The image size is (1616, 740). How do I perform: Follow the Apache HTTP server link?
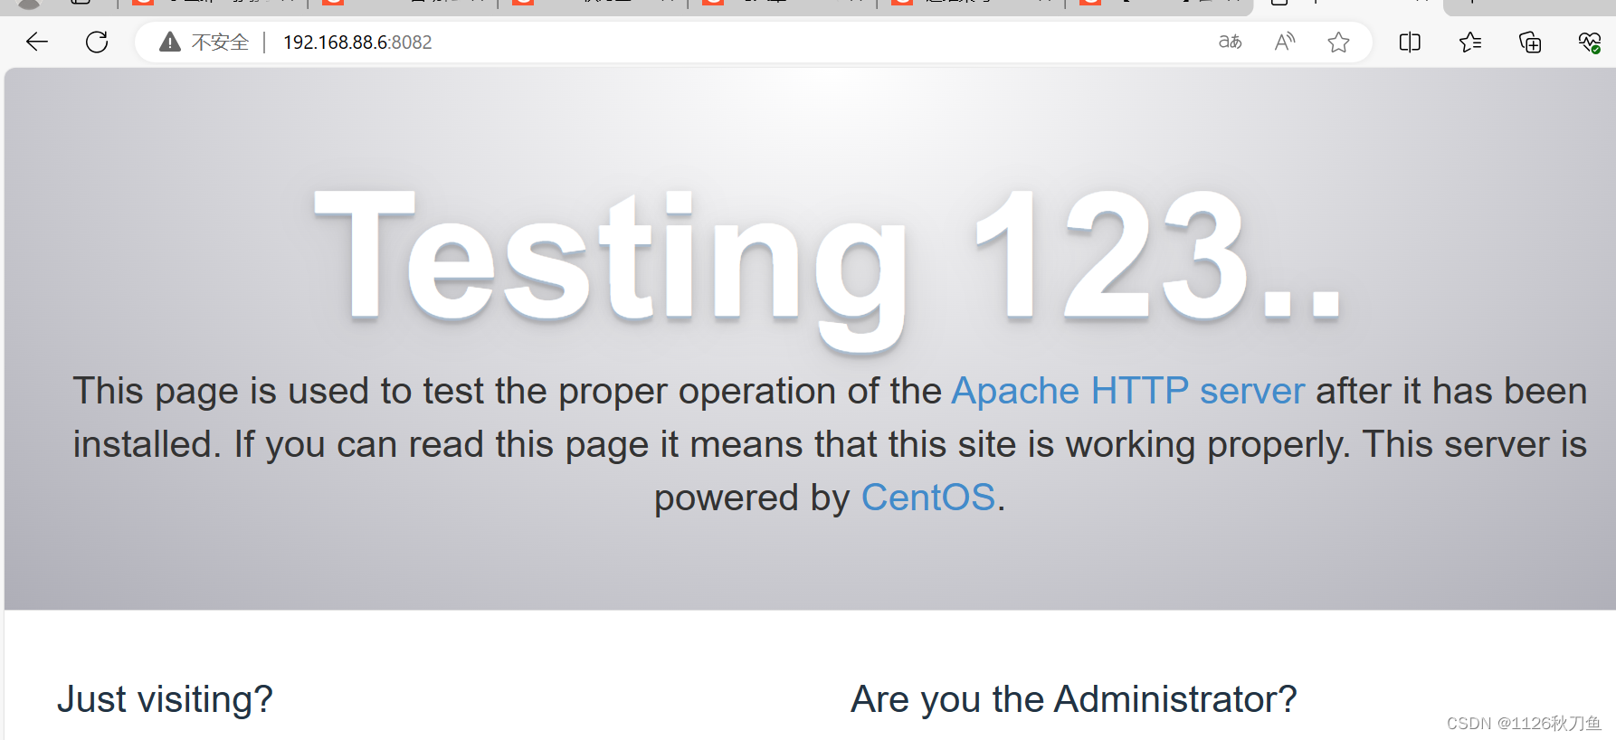tap(1128, 391)
